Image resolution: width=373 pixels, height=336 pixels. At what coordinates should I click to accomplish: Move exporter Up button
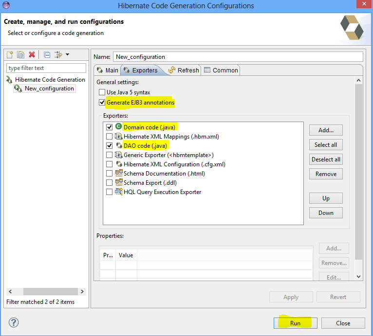pyautogui.click(x=326, y=198)
